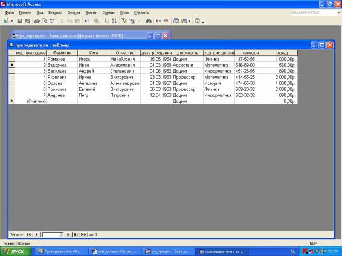Apply Filter By Selection icon
342x256 pixels.
[x=124, y=21]
